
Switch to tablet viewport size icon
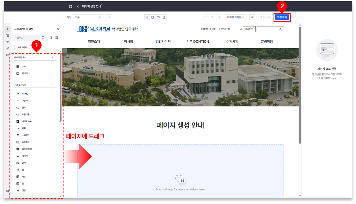153,17
